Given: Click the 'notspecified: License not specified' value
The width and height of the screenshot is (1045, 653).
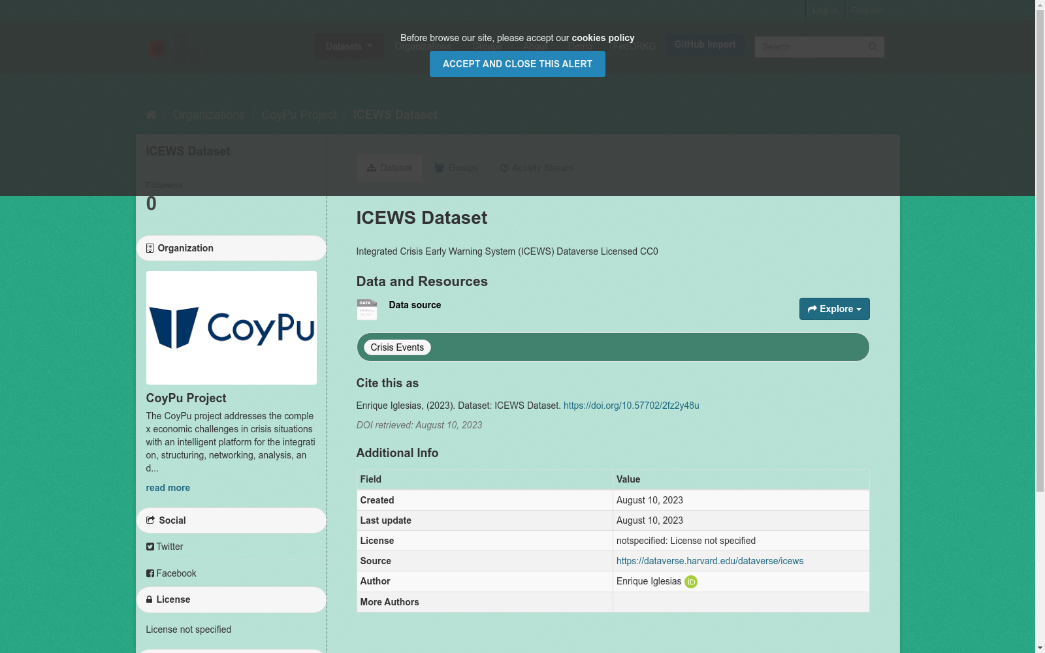Looking at the screenshot, I should 686,541.
